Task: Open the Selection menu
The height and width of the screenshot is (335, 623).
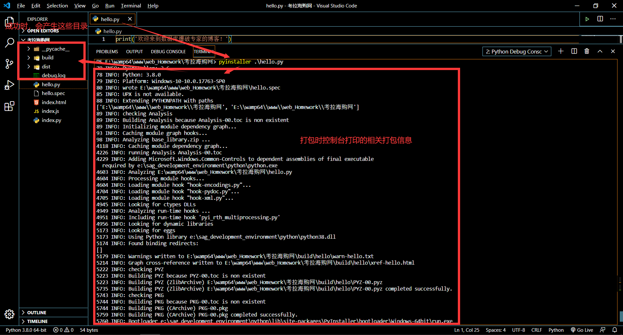Action: pos(57,6)
